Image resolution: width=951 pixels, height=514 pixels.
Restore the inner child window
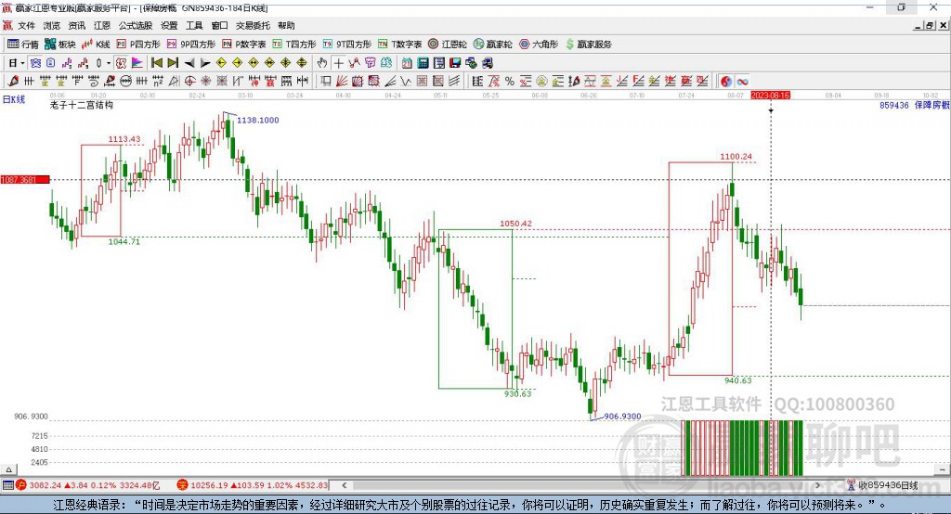click(930, 25)
